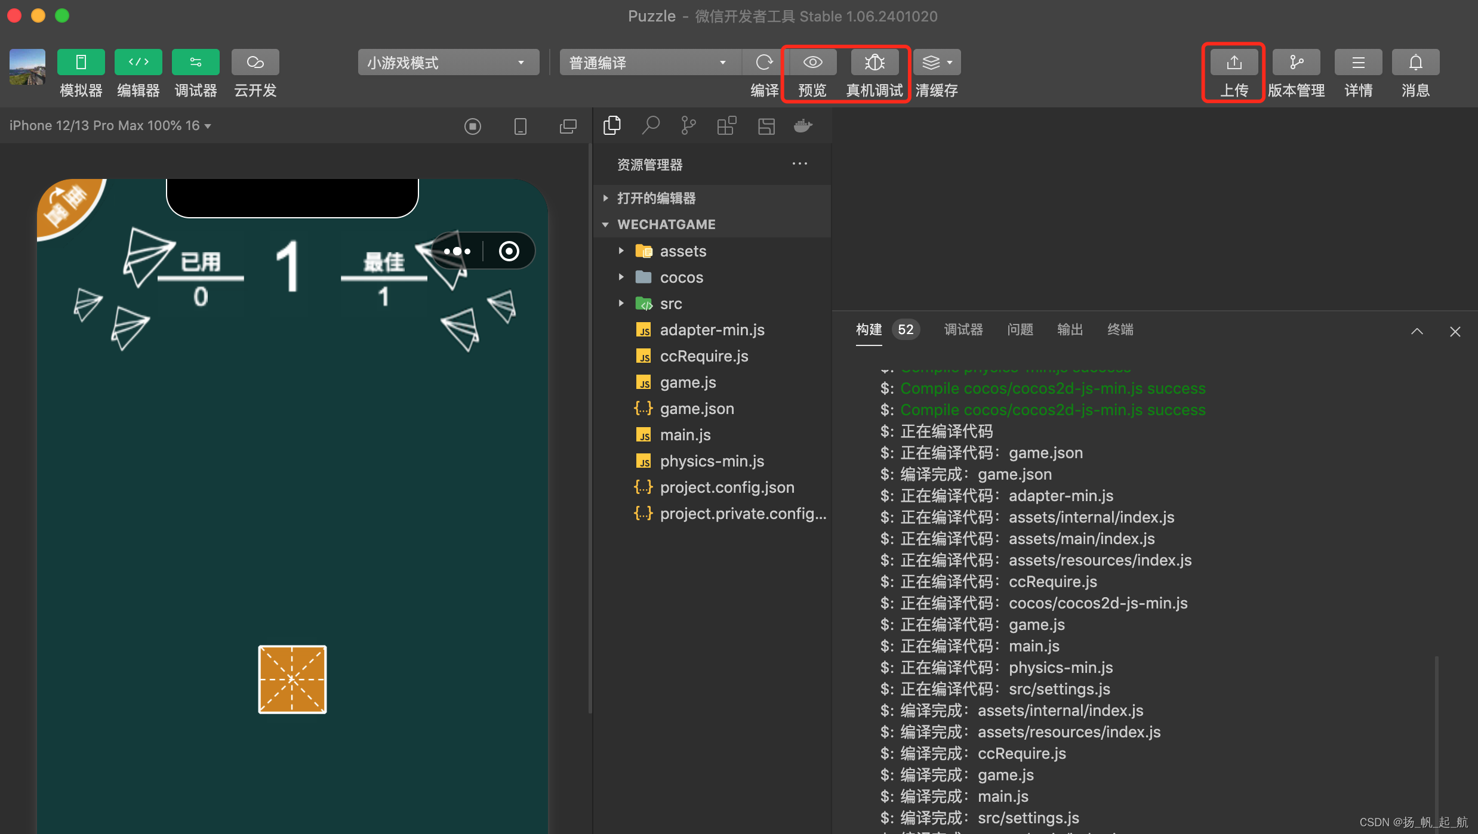Viewport: 1478px width, 834px height.
Task: Click the Upload (上传) button
Action: pos(1234,63)
